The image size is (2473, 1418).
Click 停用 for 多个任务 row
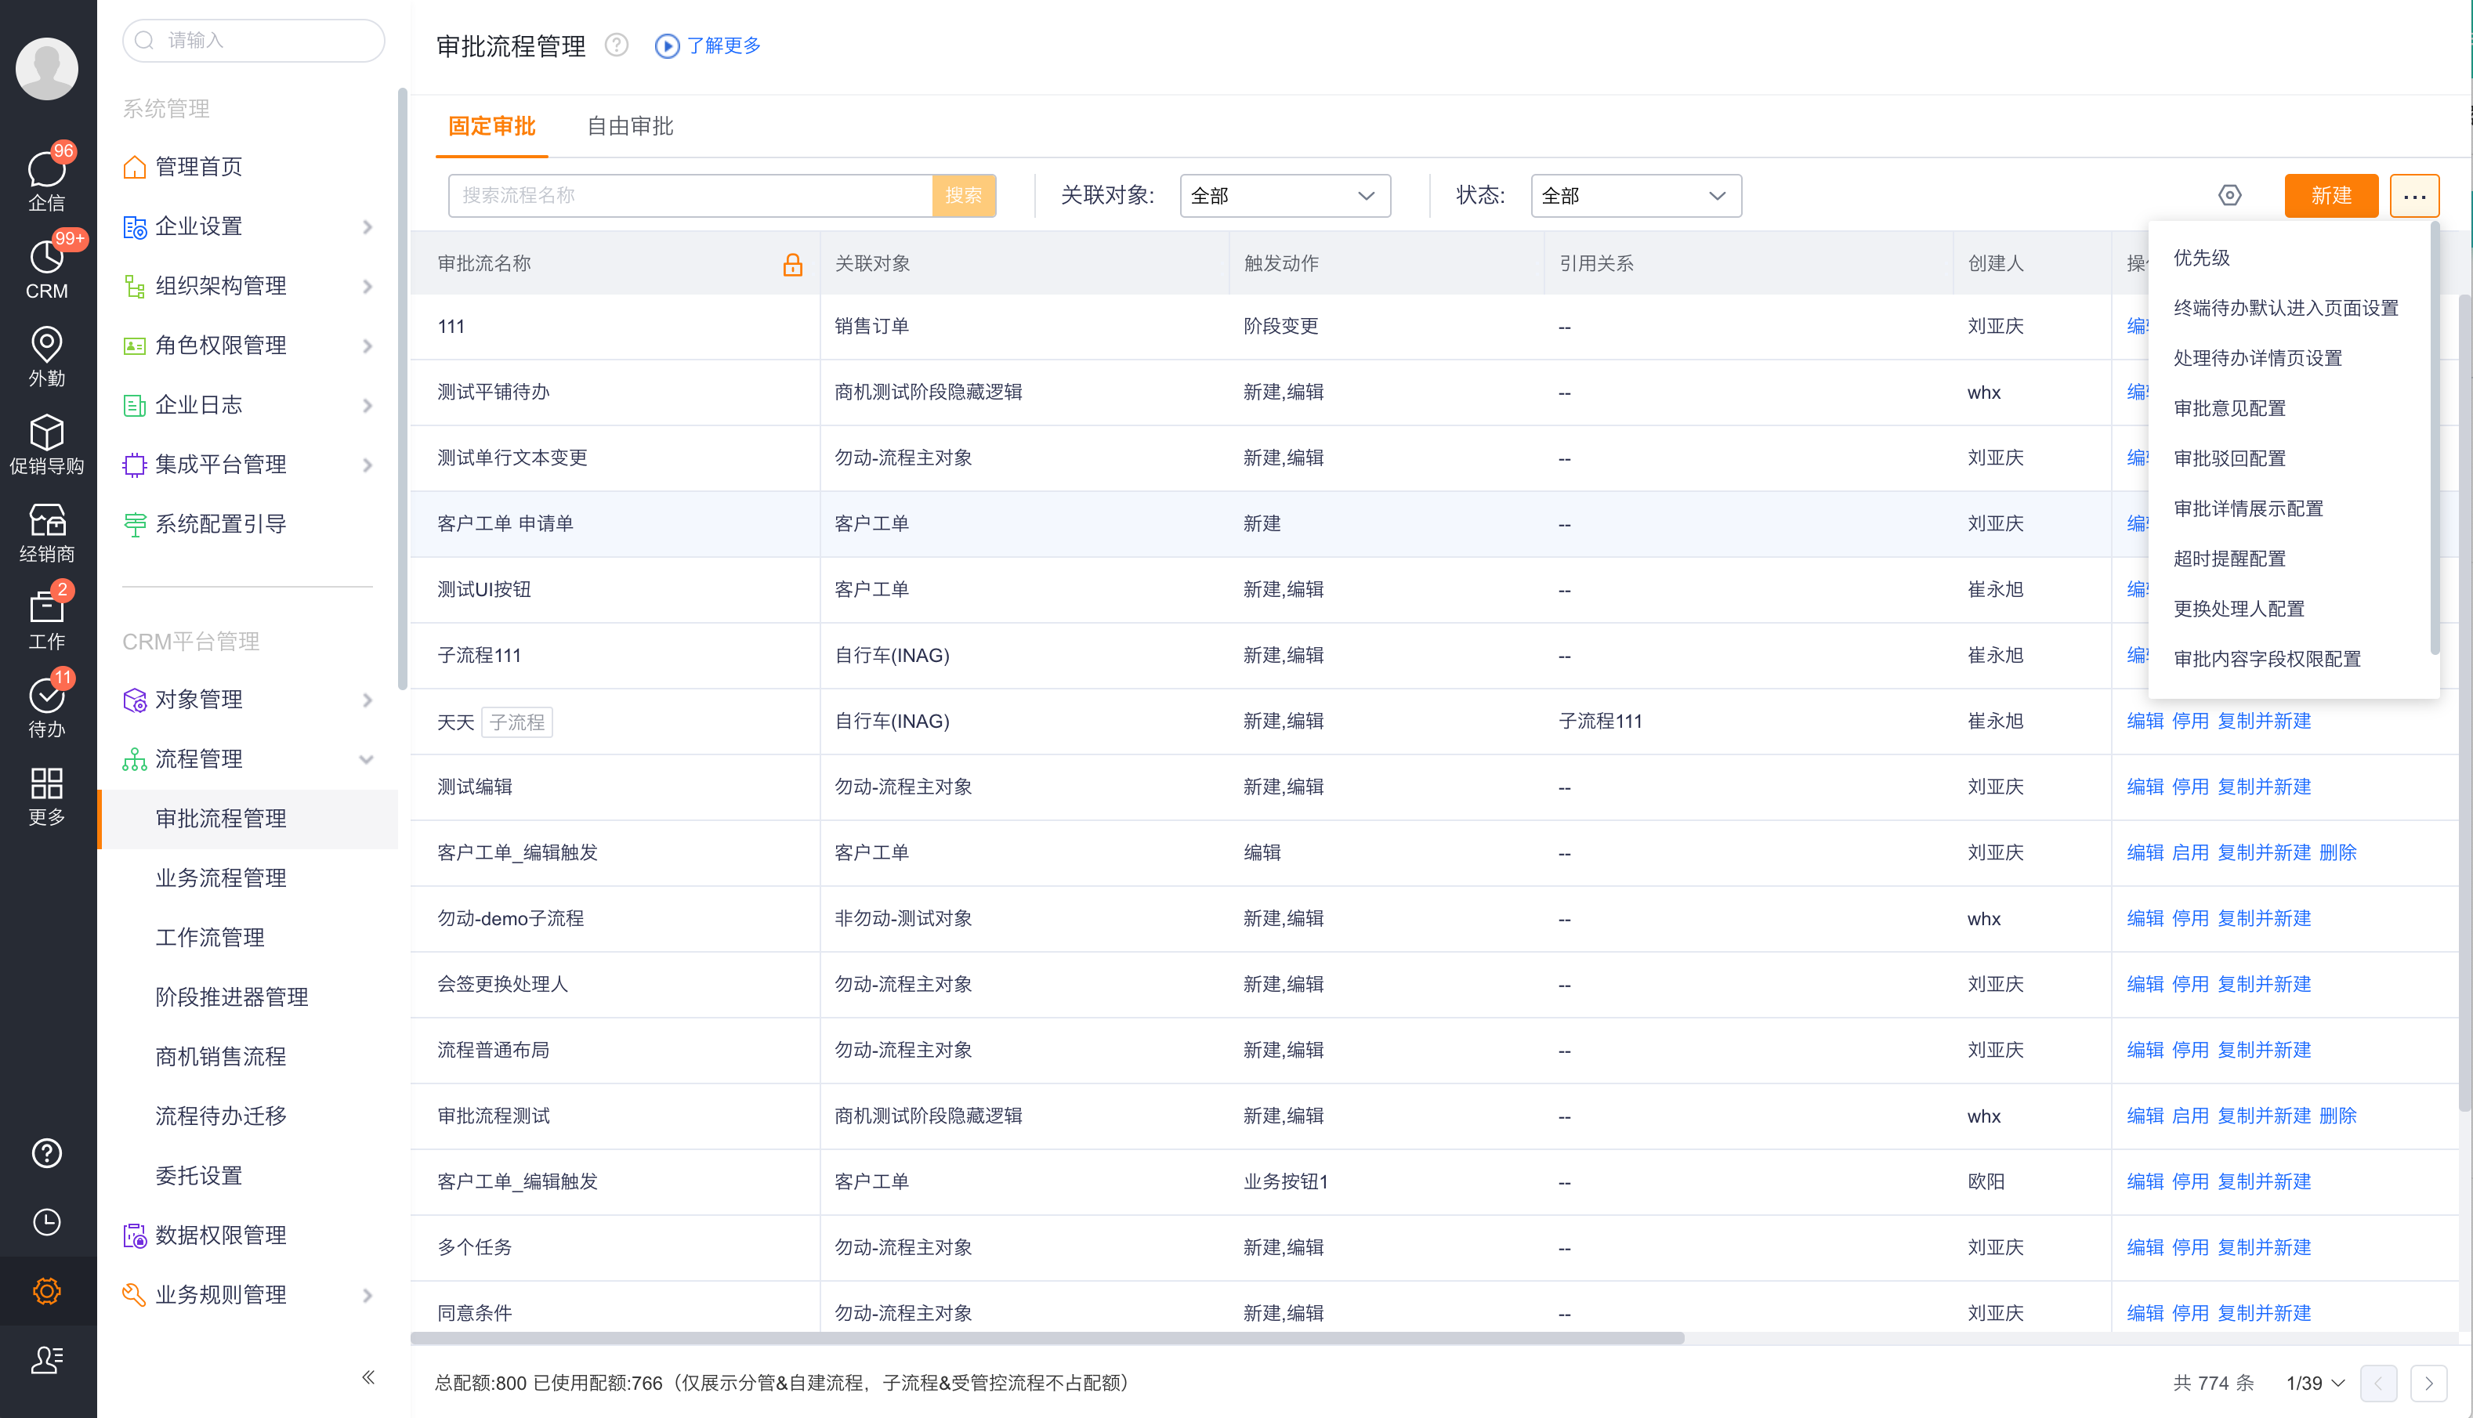[x=2189, y=1246]
